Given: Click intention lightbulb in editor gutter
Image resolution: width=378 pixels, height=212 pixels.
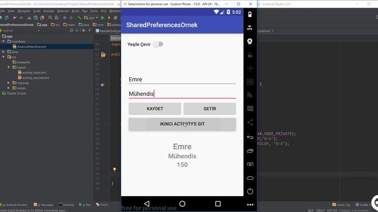Looking at the screenshot, I should (115, 170).
